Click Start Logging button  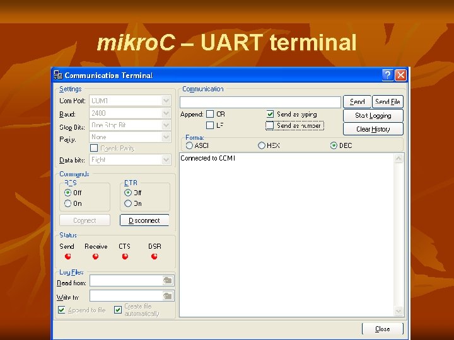(x=373, y=116)
